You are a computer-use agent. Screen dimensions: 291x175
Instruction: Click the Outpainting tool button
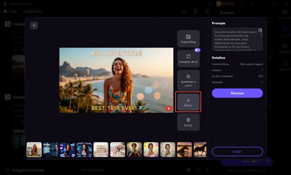(188, 39)
